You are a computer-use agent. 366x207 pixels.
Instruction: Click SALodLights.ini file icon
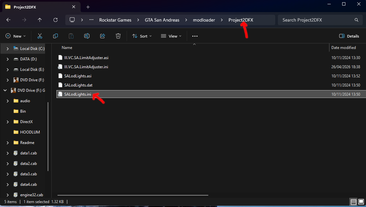(x=60, y=94)
